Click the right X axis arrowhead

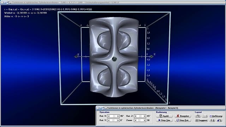point(151,56)
